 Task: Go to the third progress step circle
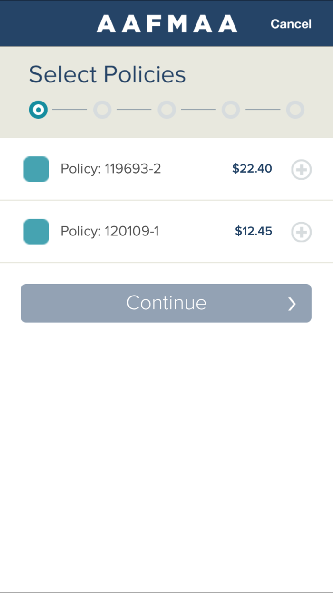pyautogui.click(x=166, y=110)
